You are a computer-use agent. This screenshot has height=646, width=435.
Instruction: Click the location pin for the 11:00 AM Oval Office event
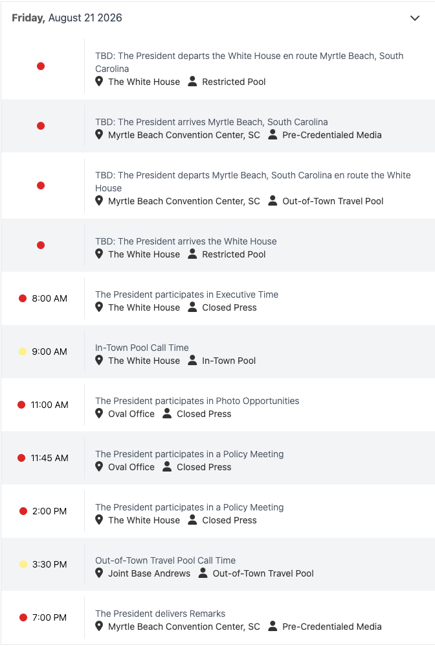click(x=99, y=414)
